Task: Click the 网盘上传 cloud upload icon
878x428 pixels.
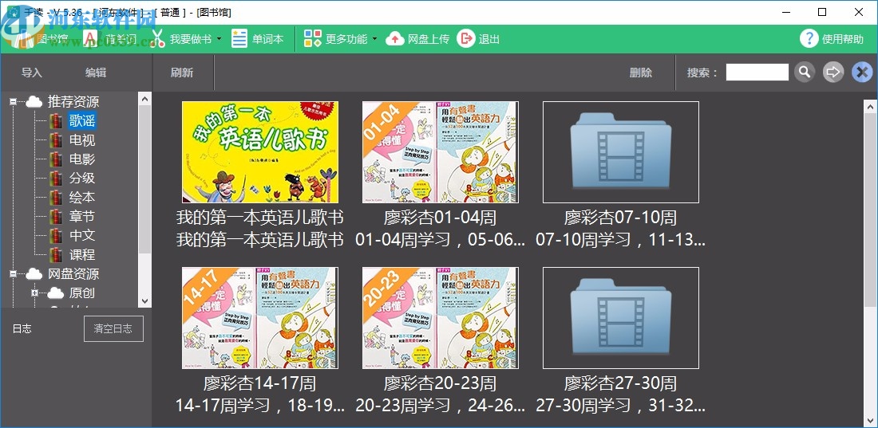Action: point(395,38)
